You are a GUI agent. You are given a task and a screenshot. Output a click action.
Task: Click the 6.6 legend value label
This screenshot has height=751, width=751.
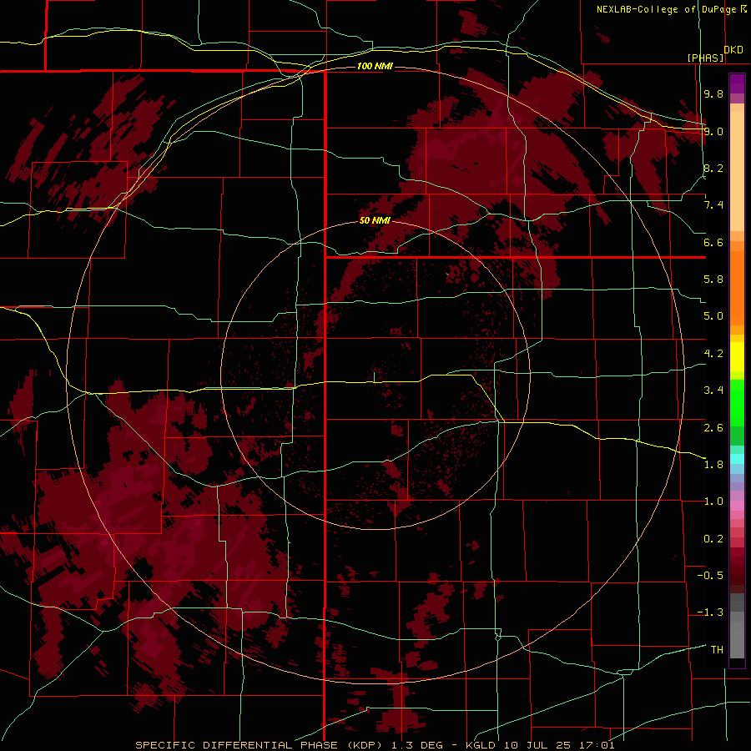click(713, 242)
